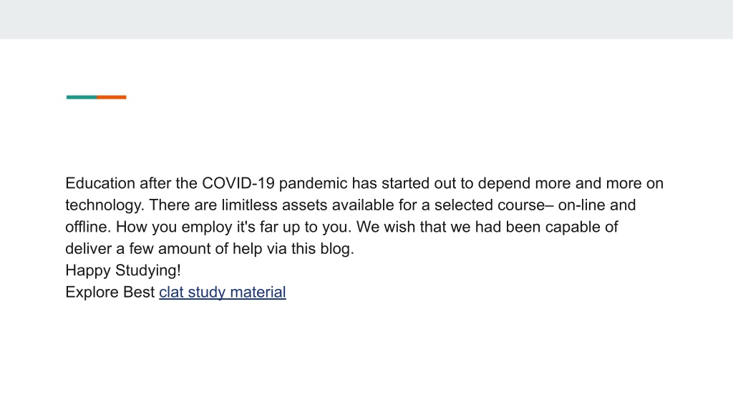Open the clat study material link
The width and height of the screenshot is (733, 412).
point(223,293)
